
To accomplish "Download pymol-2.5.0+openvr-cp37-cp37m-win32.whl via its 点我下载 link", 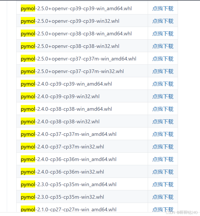I will pos(163,71).
